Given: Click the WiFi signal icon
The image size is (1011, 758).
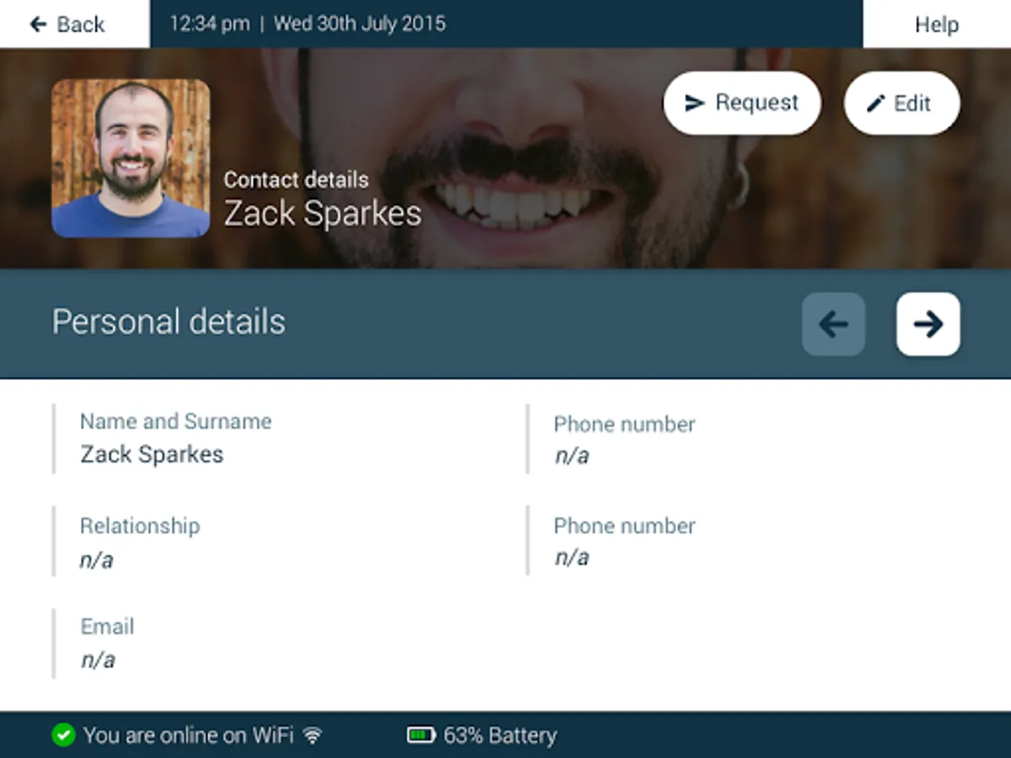Looking at the screenshot, I should pyautogui.click(x=313, y=735).
